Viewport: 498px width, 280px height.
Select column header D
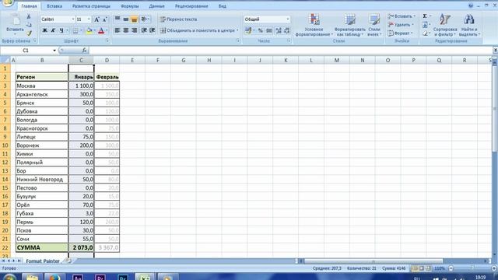[x=107, y=61]
